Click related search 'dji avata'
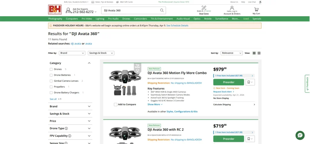This screenshot has width=310, height=144. pos(76,43)
